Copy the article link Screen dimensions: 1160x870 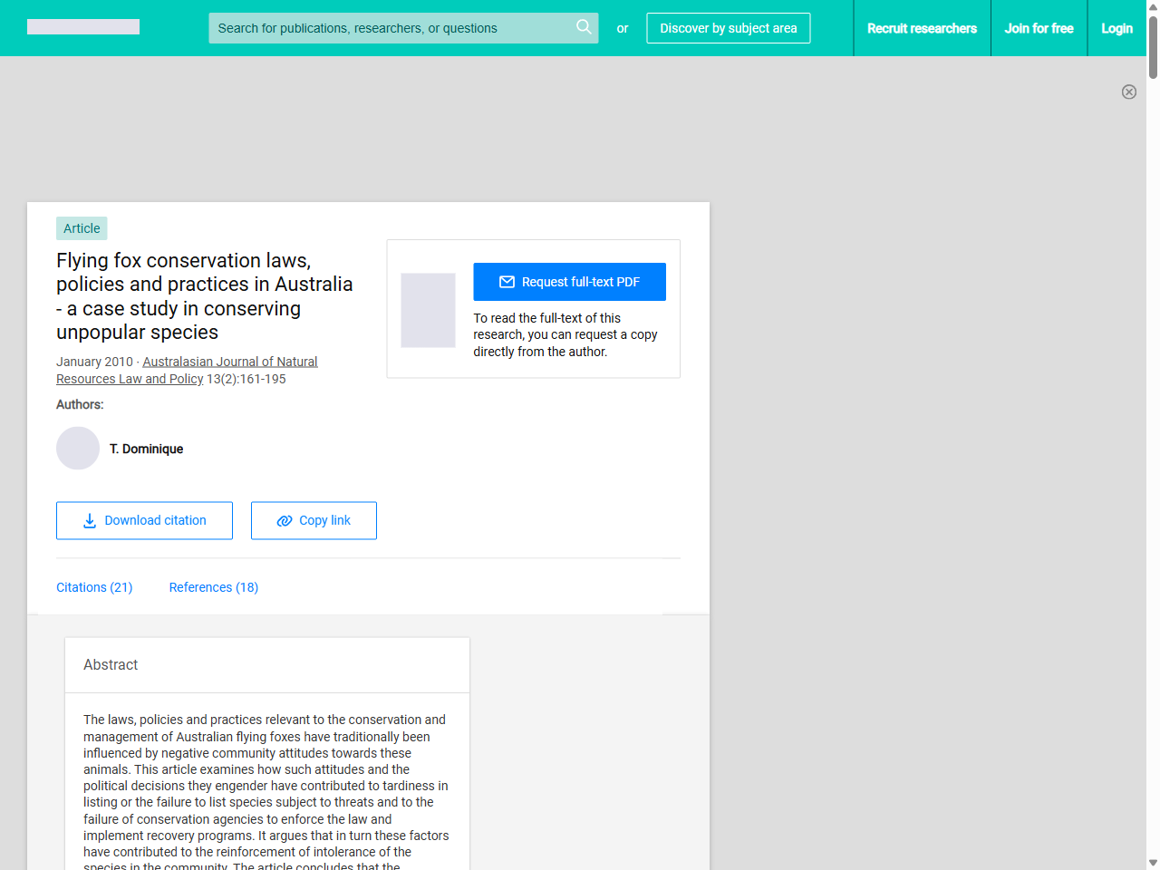(314, 520)
